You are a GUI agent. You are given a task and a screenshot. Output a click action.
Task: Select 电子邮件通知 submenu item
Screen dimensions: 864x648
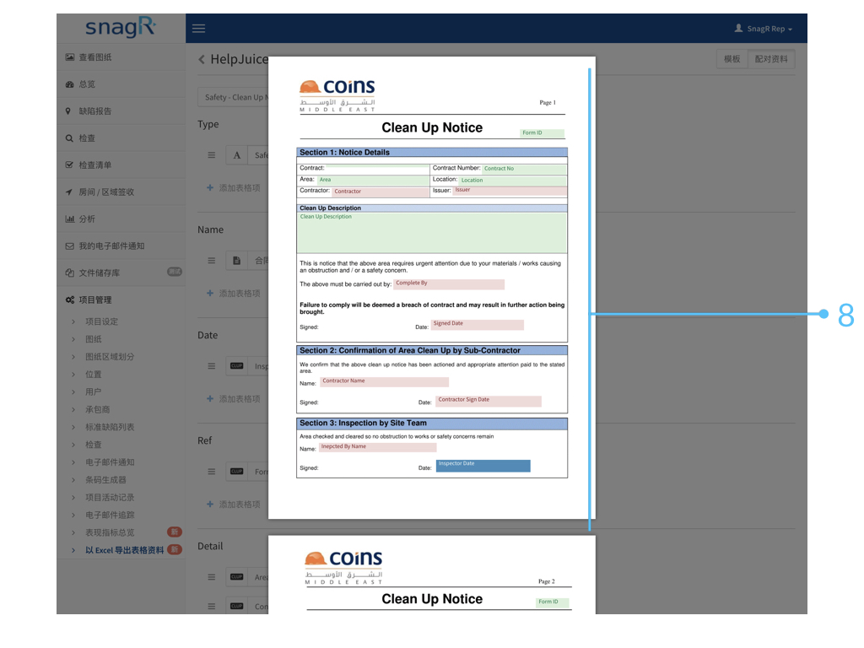(x=110, y=462)
